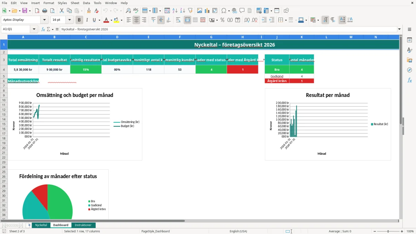This screenshot has height=234, width=416.
Task: Open Find and Replace
Action: [x=128, y=11]
